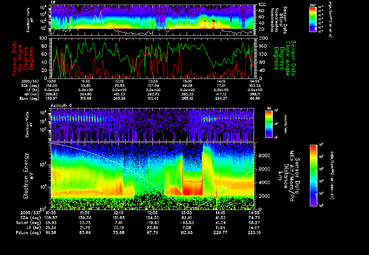This screenshot has width=369, height=255.
Task: Click the Hz counts color scale bar
Action: (x=269, y=124)
